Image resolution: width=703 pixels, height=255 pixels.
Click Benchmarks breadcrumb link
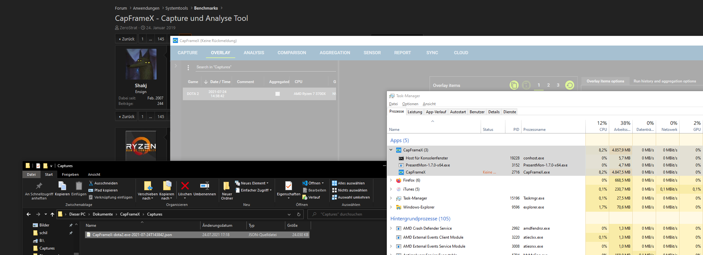coord(206,8)
